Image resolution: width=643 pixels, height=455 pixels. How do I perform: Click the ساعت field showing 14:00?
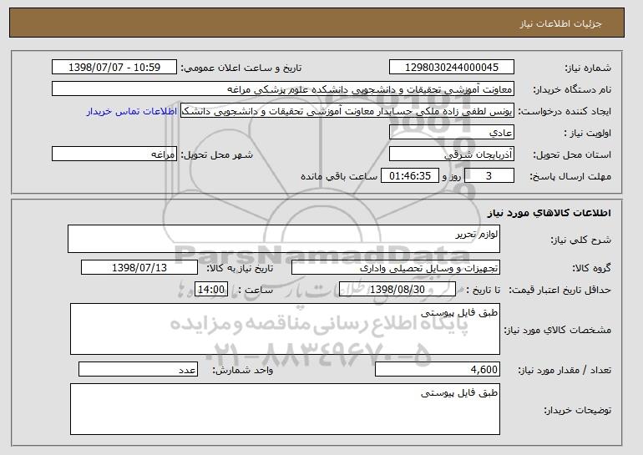click(210, 290)
